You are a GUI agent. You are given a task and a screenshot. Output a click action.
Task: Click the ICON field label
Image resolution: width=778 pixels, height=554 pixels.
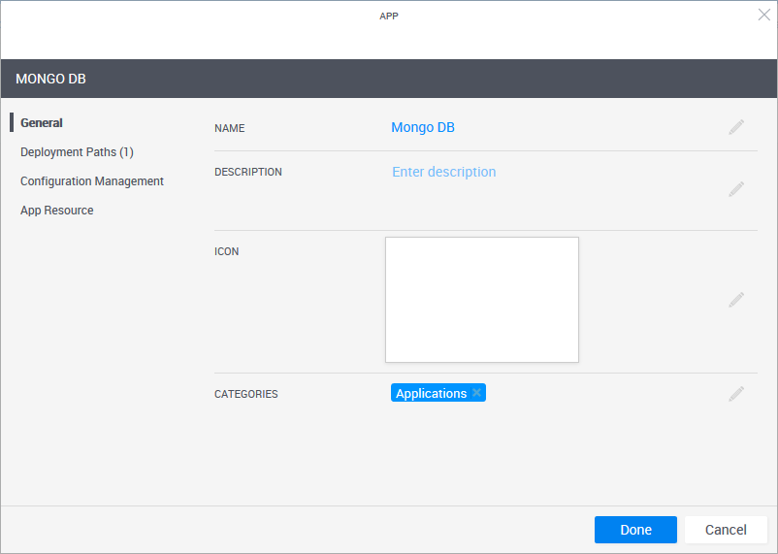[x=226, y=251]
